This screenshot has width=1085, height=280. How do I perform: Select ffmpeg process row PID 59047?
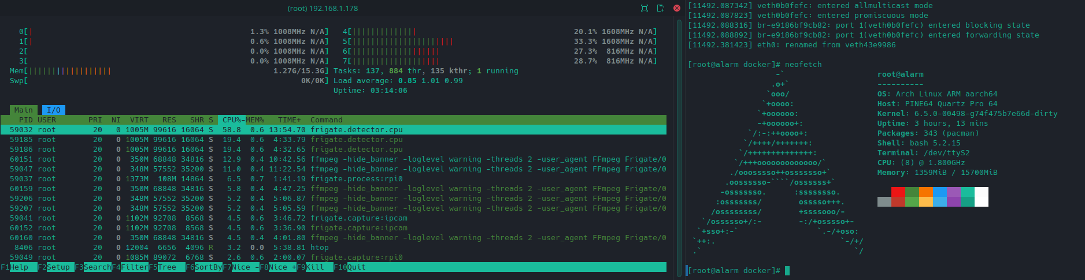334,169
